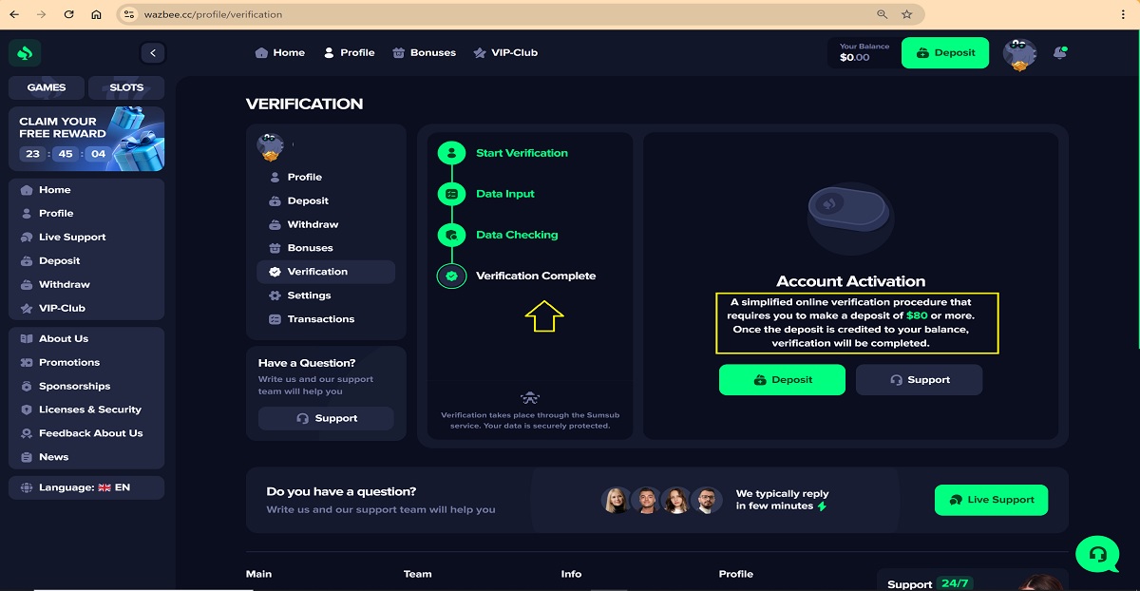The width and height of the screenshot is (1140, 591).
Task: Click the browser bookmark star icon
Action: pyautogui.click(x=907, y=14)
